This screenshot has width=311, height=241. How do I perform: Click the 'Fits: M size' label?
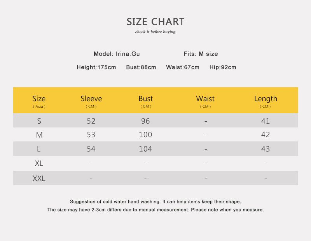coord(201,54)
